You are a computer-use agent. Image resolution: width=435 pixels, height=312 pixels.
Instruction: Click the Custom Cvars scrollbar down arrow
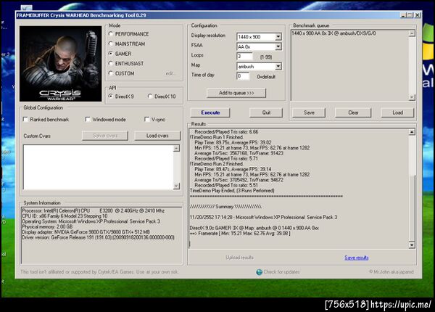pos(176,186)
